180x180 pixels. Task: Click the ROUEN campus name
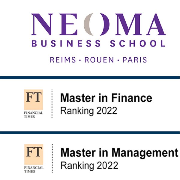99,60
